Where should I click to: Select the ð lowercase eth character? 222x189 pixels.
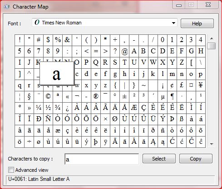[x=153, y=131]
